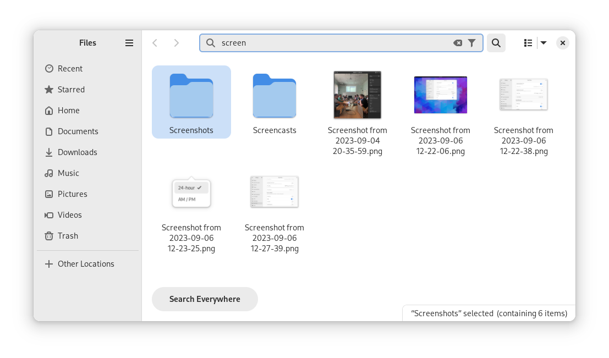This screenshot has width=609, height=358.
Task: Select the Screenshots folder icon
Action: tap(191, 96)
